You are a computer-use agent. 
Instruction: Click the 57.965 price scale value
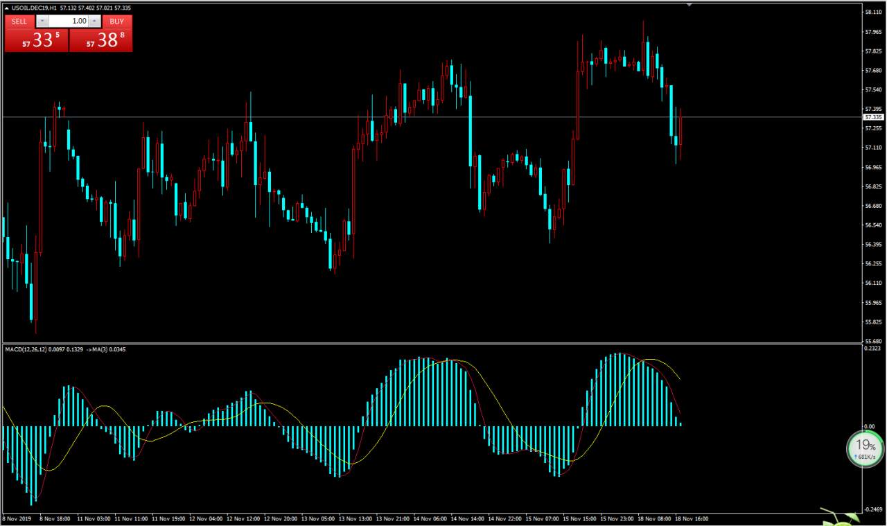[873, 32]
